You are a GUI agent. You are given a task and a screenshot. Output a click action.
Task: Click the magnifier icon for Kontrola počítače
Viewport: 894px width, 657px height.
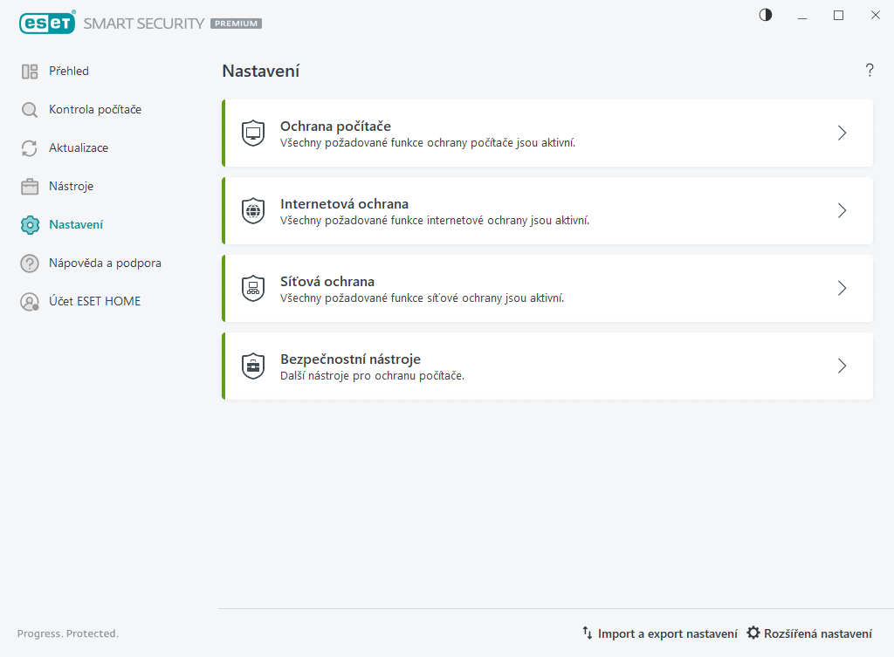30,110
